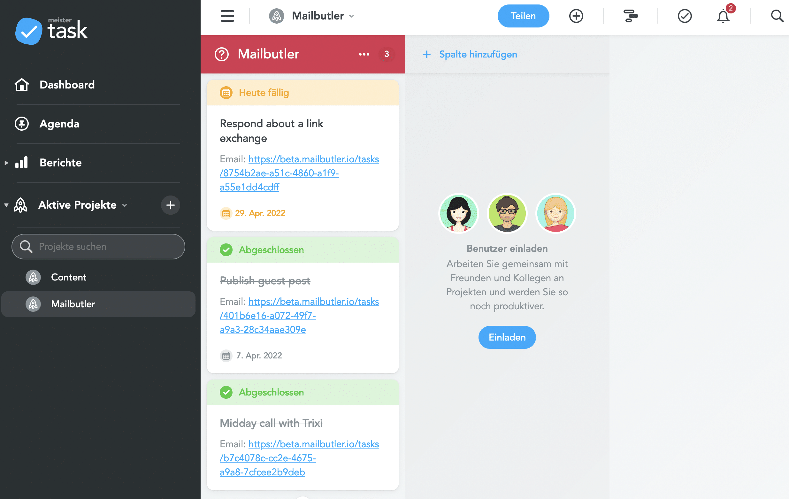Click the Benutzer einladen heading
The height and width of the screenshot is (499, 789).
tap(507, 248)
